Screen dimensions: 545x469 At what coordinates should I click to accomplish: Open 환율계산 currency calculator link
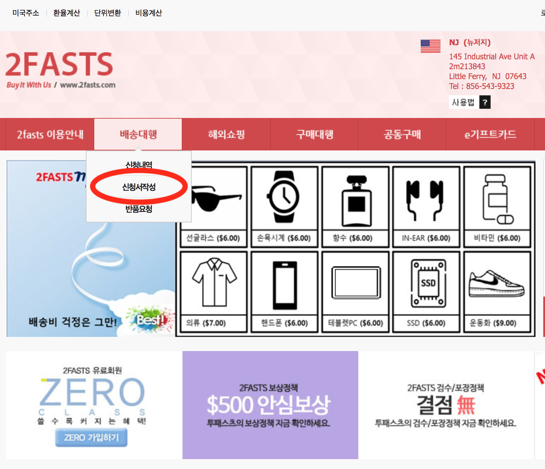coord(67,13)
